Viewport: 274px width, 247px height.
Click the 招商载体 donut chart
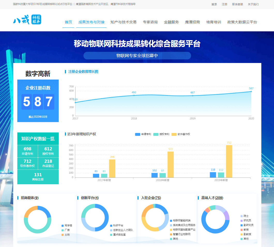pyautogui.click(x=37, y=219)
